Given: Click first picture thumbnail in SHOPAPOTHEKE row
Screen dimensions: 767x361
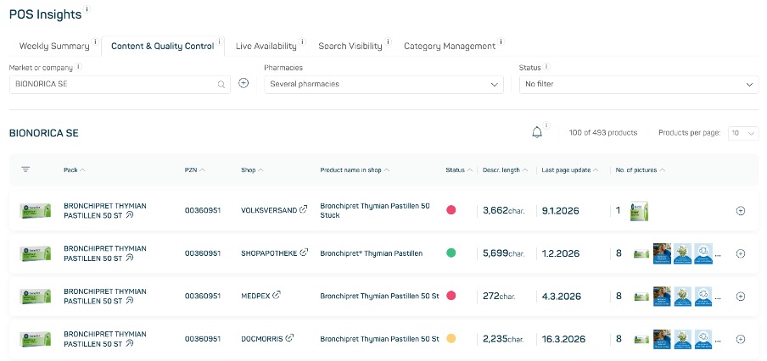Looking at the screenshot, I should 641,254.
